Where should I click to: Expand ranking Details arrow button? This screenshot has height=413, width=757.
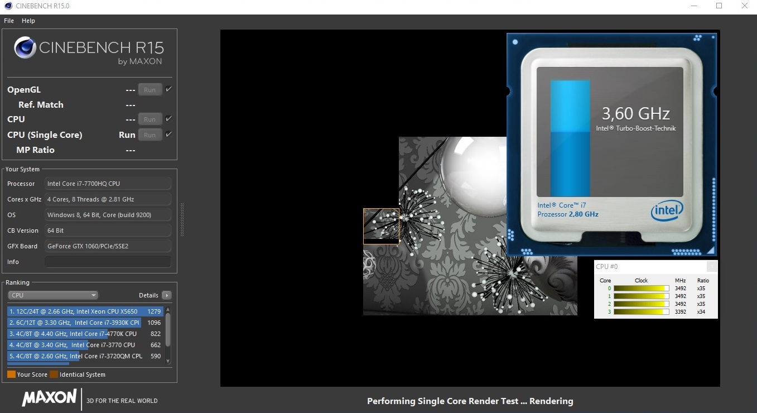coord(167,295)
